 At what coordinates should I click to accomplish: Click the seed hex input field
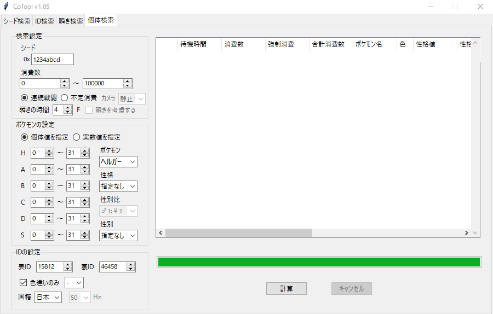(53, 59)
